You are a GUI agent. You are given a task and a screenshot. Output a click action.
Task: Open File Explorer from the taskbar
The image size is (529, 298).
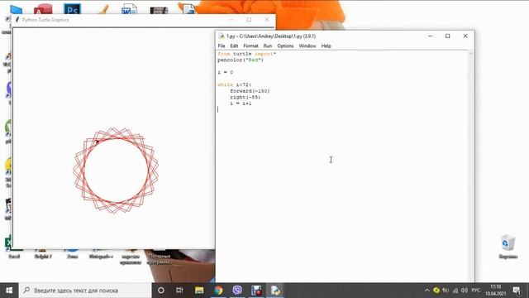(x=199, y=291)
